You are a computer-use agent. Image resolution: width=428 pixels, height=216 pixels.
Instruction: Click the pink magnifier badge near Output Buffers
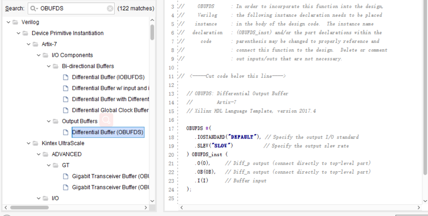point(107,120)
